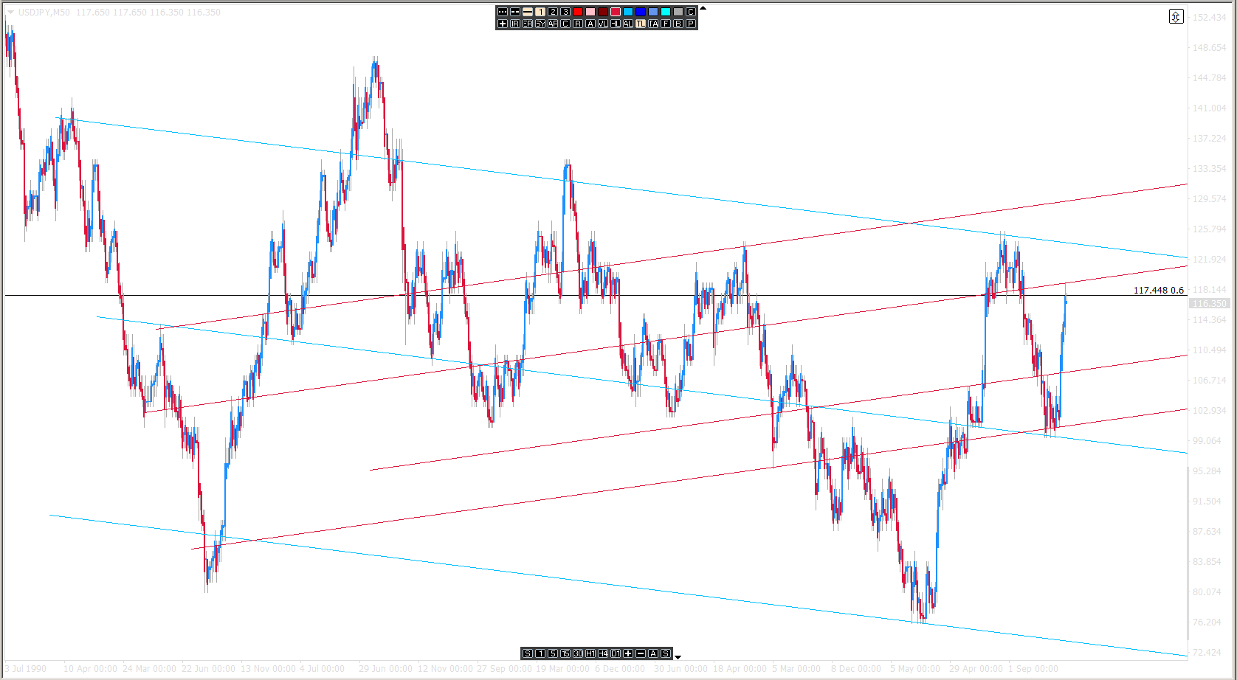Click the 152.434 price axis value
This screenshot has width=1237, height=680.
(1209, 17)
